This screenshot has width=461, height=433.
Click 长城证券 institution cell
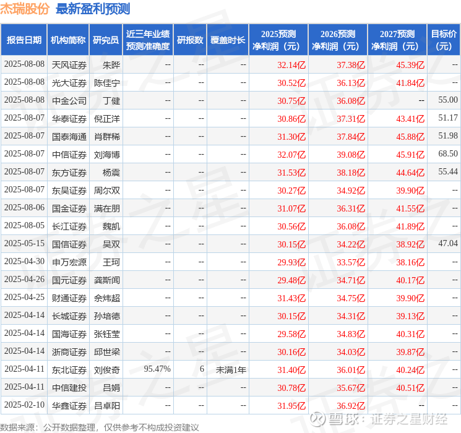[x=69, y=316]
